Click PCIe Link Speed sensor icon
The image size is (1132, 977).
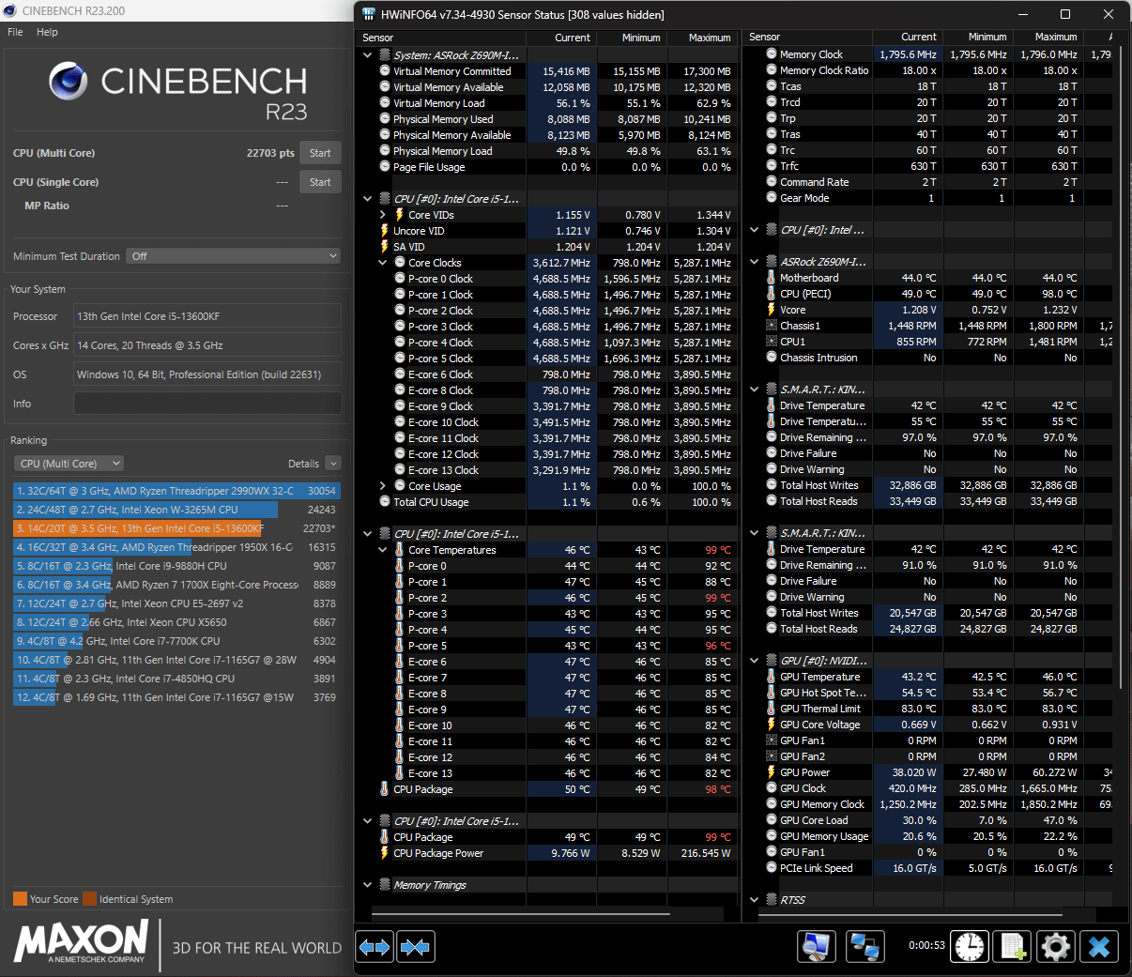[x=772, y=868]
